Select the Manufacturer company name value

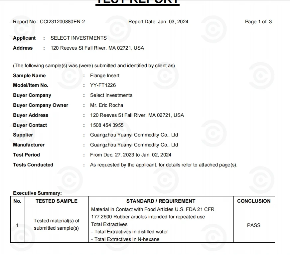[x=134, y=145]
